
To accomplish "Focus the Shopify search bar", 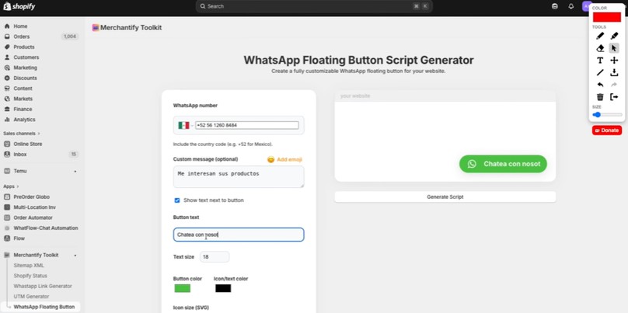I will coord(314,6).
